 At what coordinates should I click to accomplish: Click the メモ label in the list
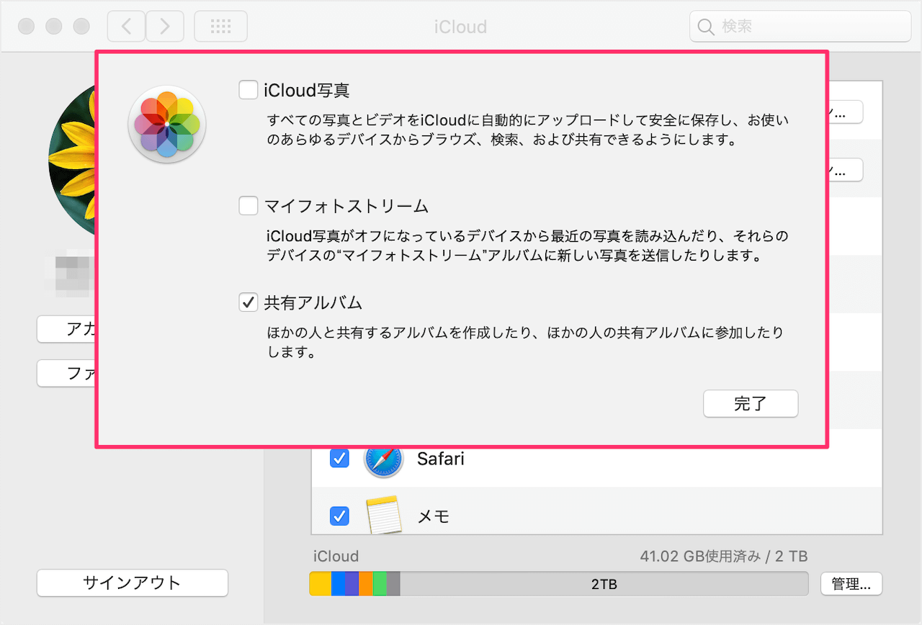click(434, 516)
